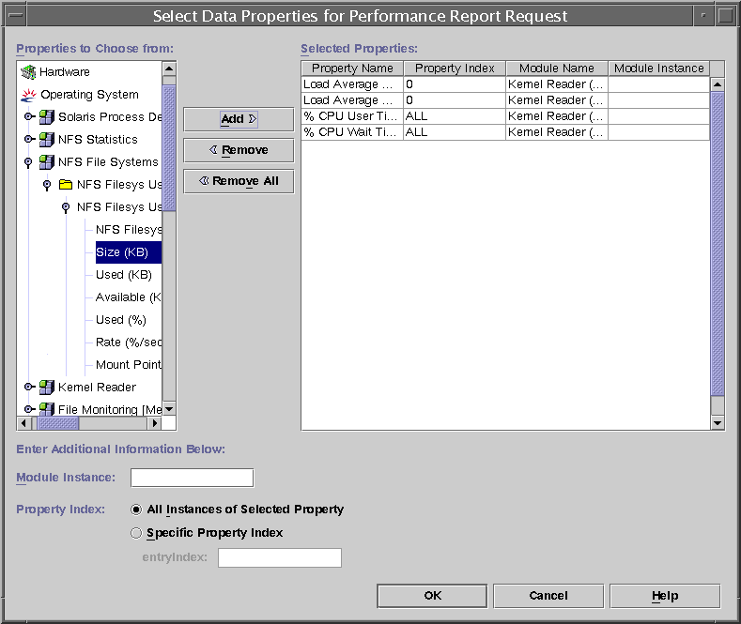Screen dimensions: 741x624
Task: Open the window menu icon in title bar
Action: (x=16, y=16)
